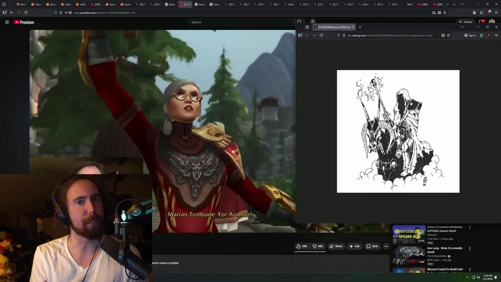This screenshot has width=501, height=282.
Task: Click the black-and-white rider illustration image
Action: point(398,131)
